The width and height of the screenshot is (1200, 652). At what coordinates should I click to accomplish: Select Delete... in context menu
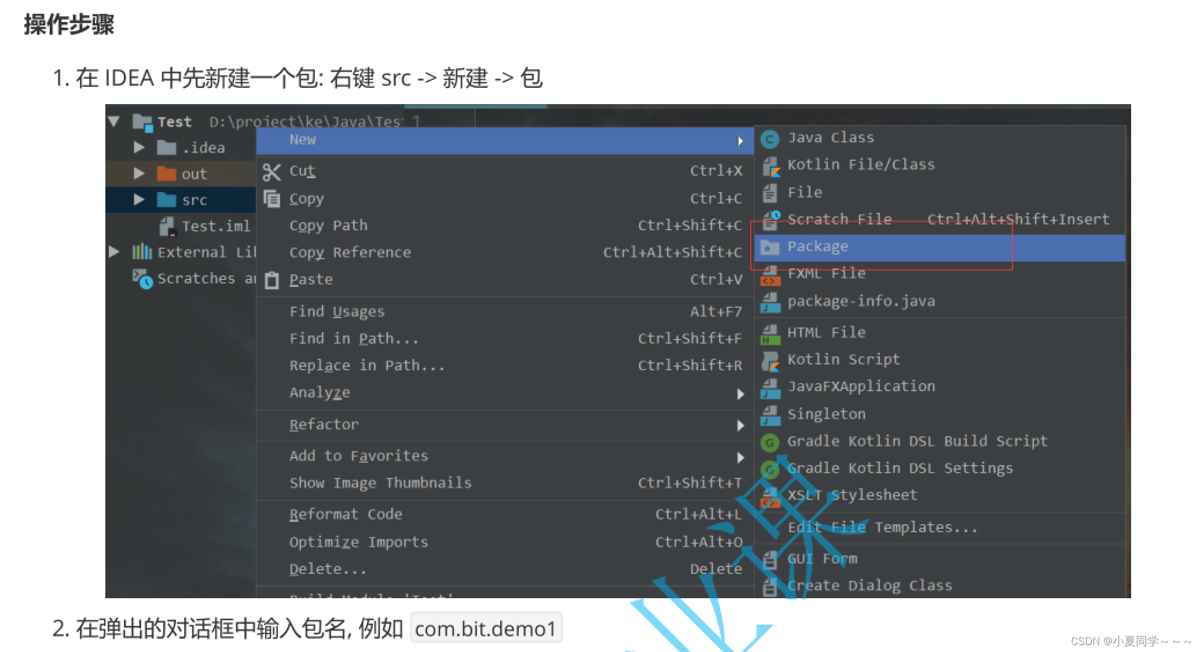point(505,569)
